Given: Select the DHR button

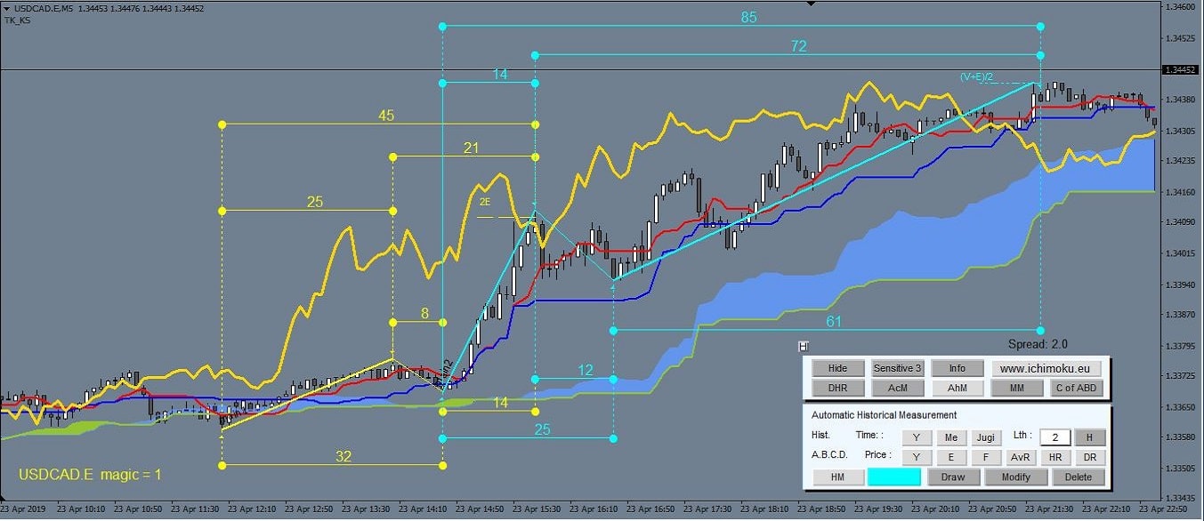Looking at the screenshot, I should tap(837, 388).
